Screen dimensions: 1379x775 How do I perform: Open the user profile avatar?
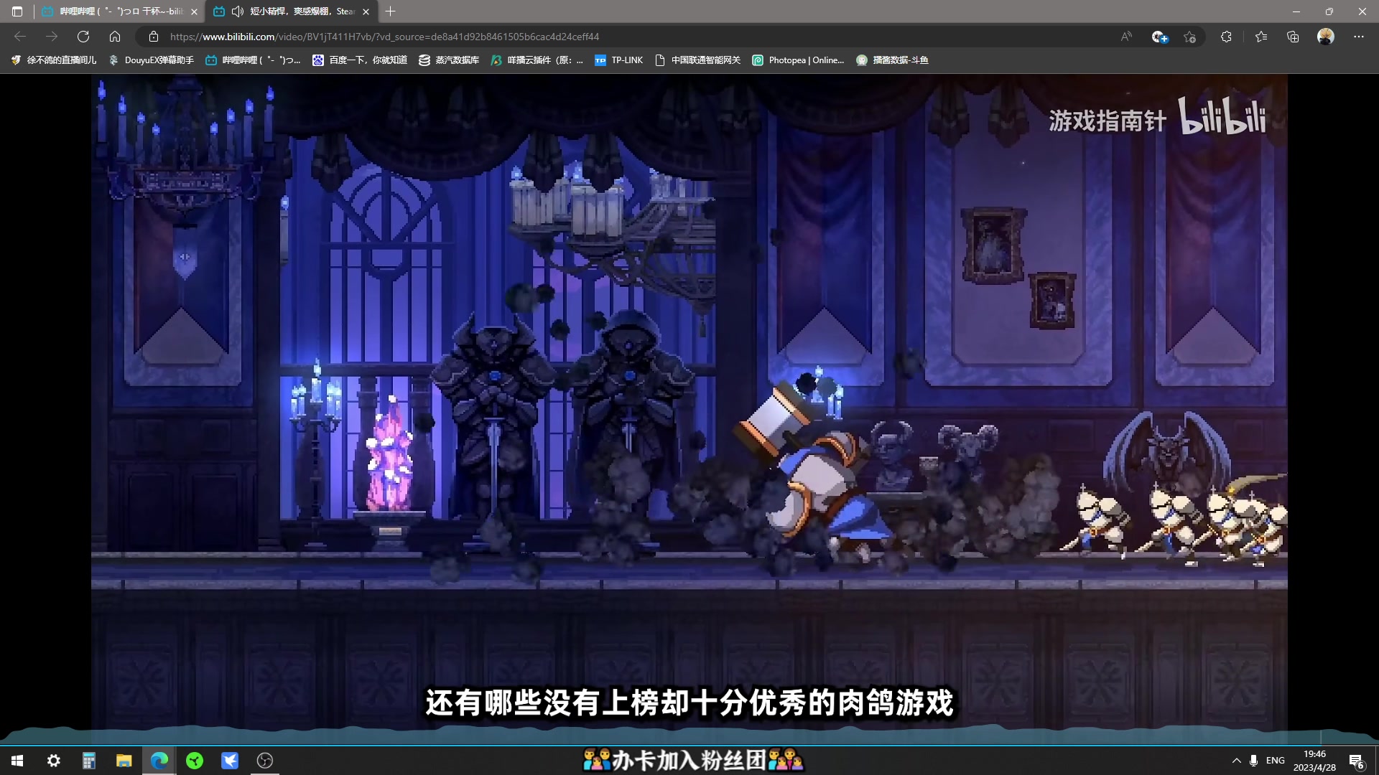pos(1326,37)
